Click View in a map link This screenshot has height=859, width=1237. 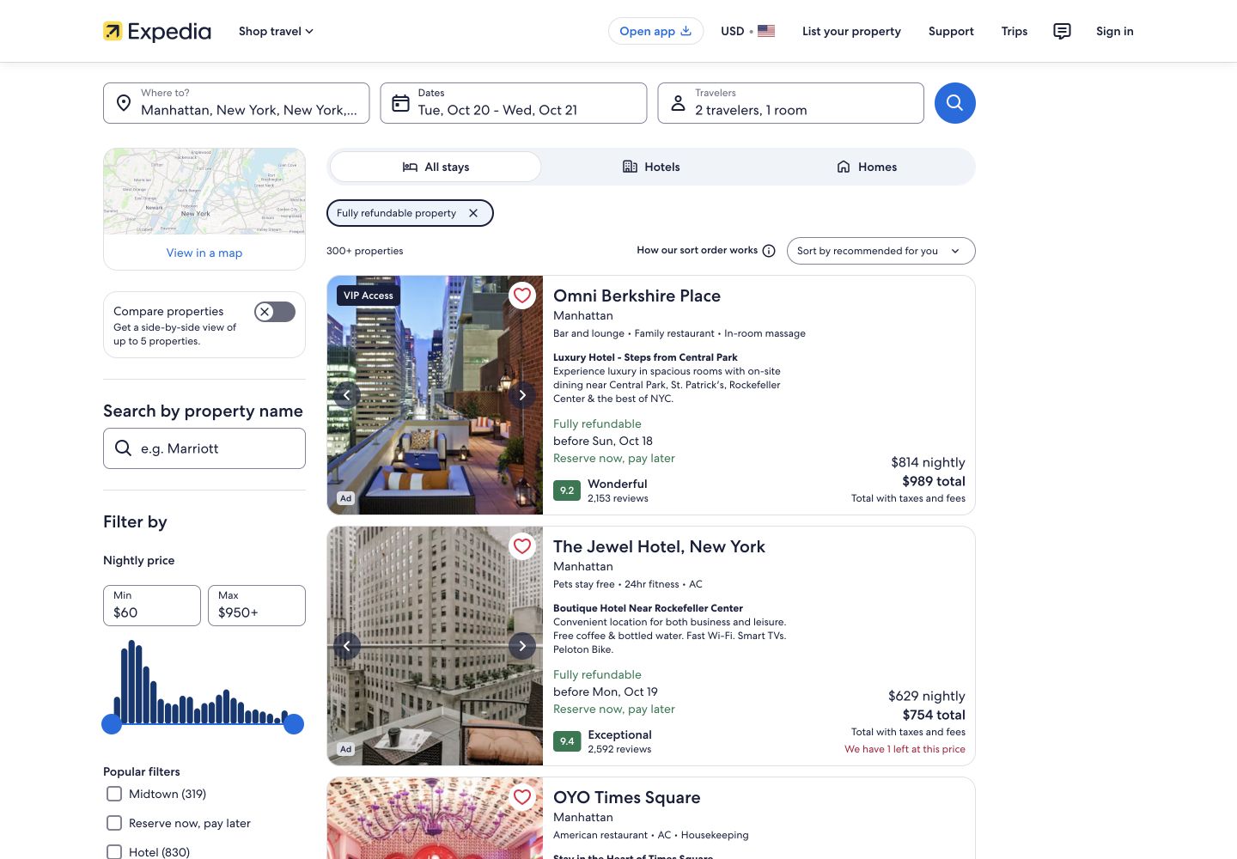204,253
